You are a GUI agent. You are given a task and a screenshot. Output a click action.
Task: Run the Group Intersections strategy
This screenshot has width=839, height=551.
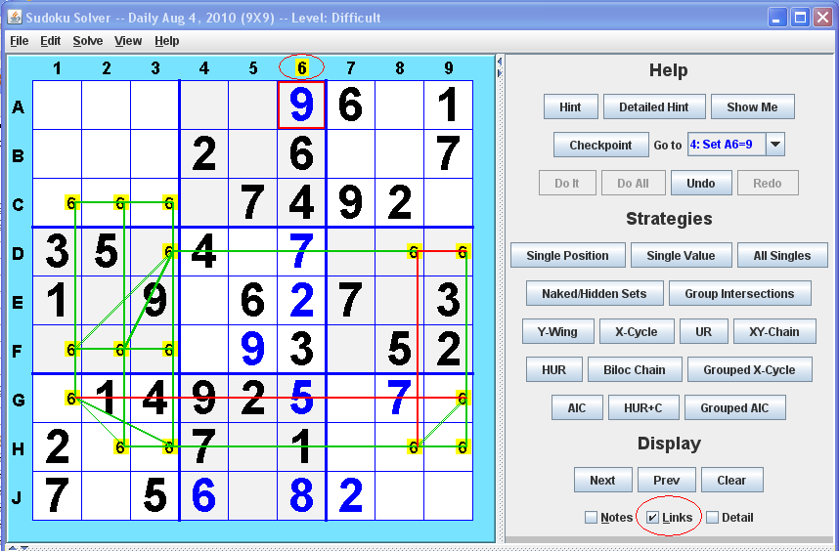tap(740, 293)
